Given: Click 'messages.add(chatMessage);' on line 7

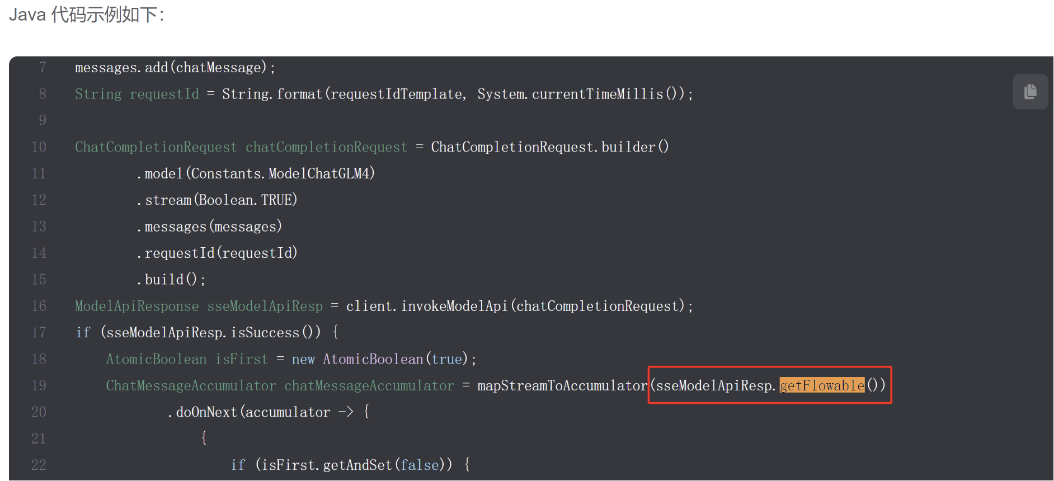Looking at the screenshot, I should (175, 68).
